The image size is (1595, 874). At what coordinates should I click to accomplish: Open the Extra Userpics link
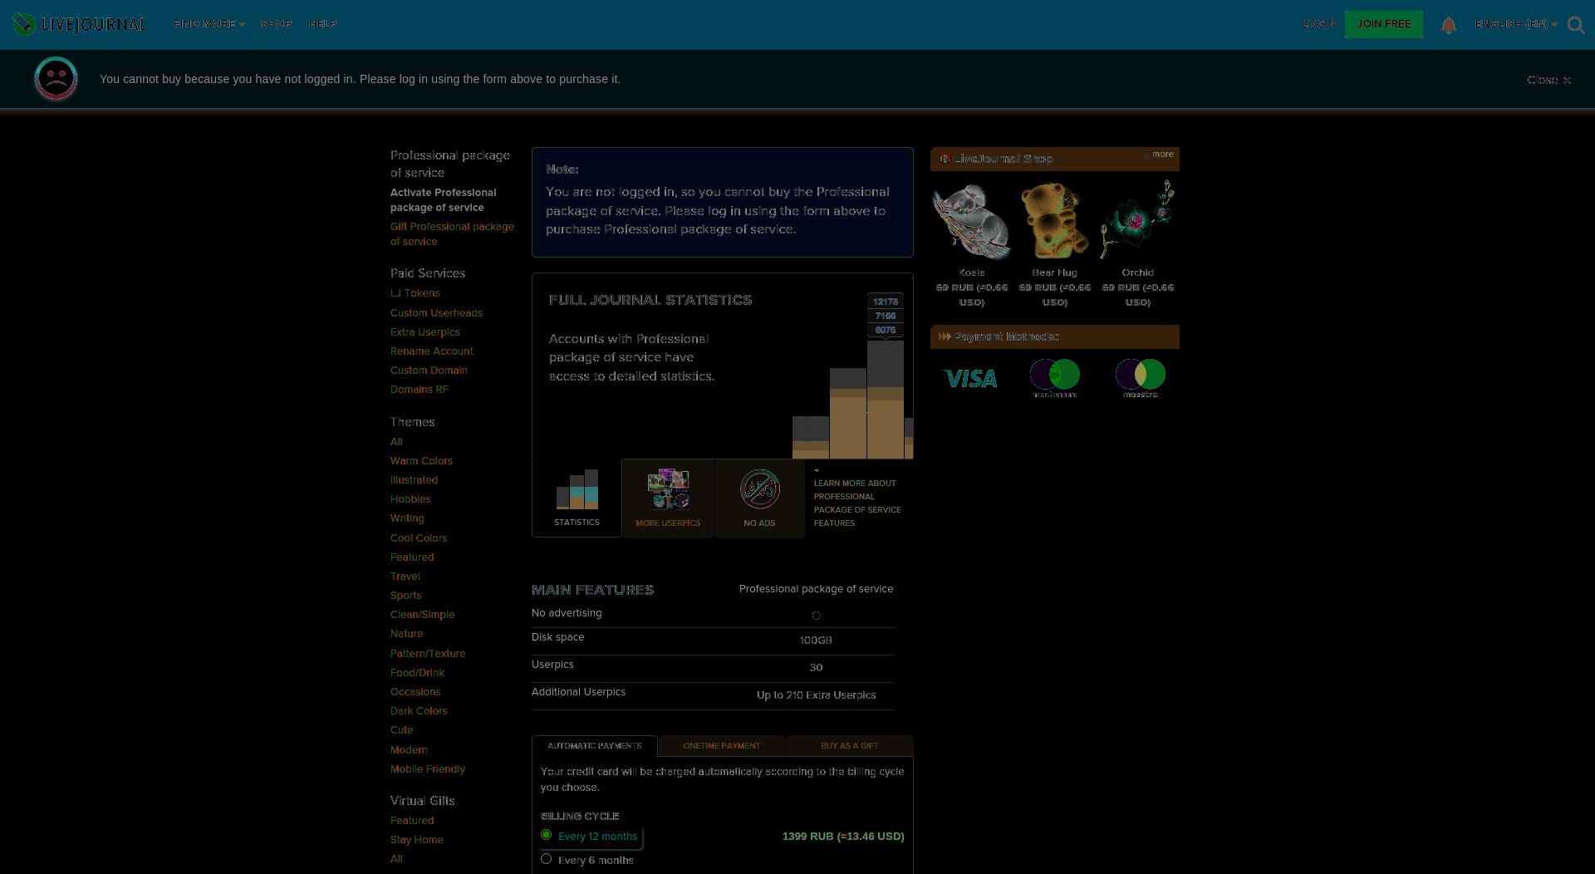[x=425, y=332]
